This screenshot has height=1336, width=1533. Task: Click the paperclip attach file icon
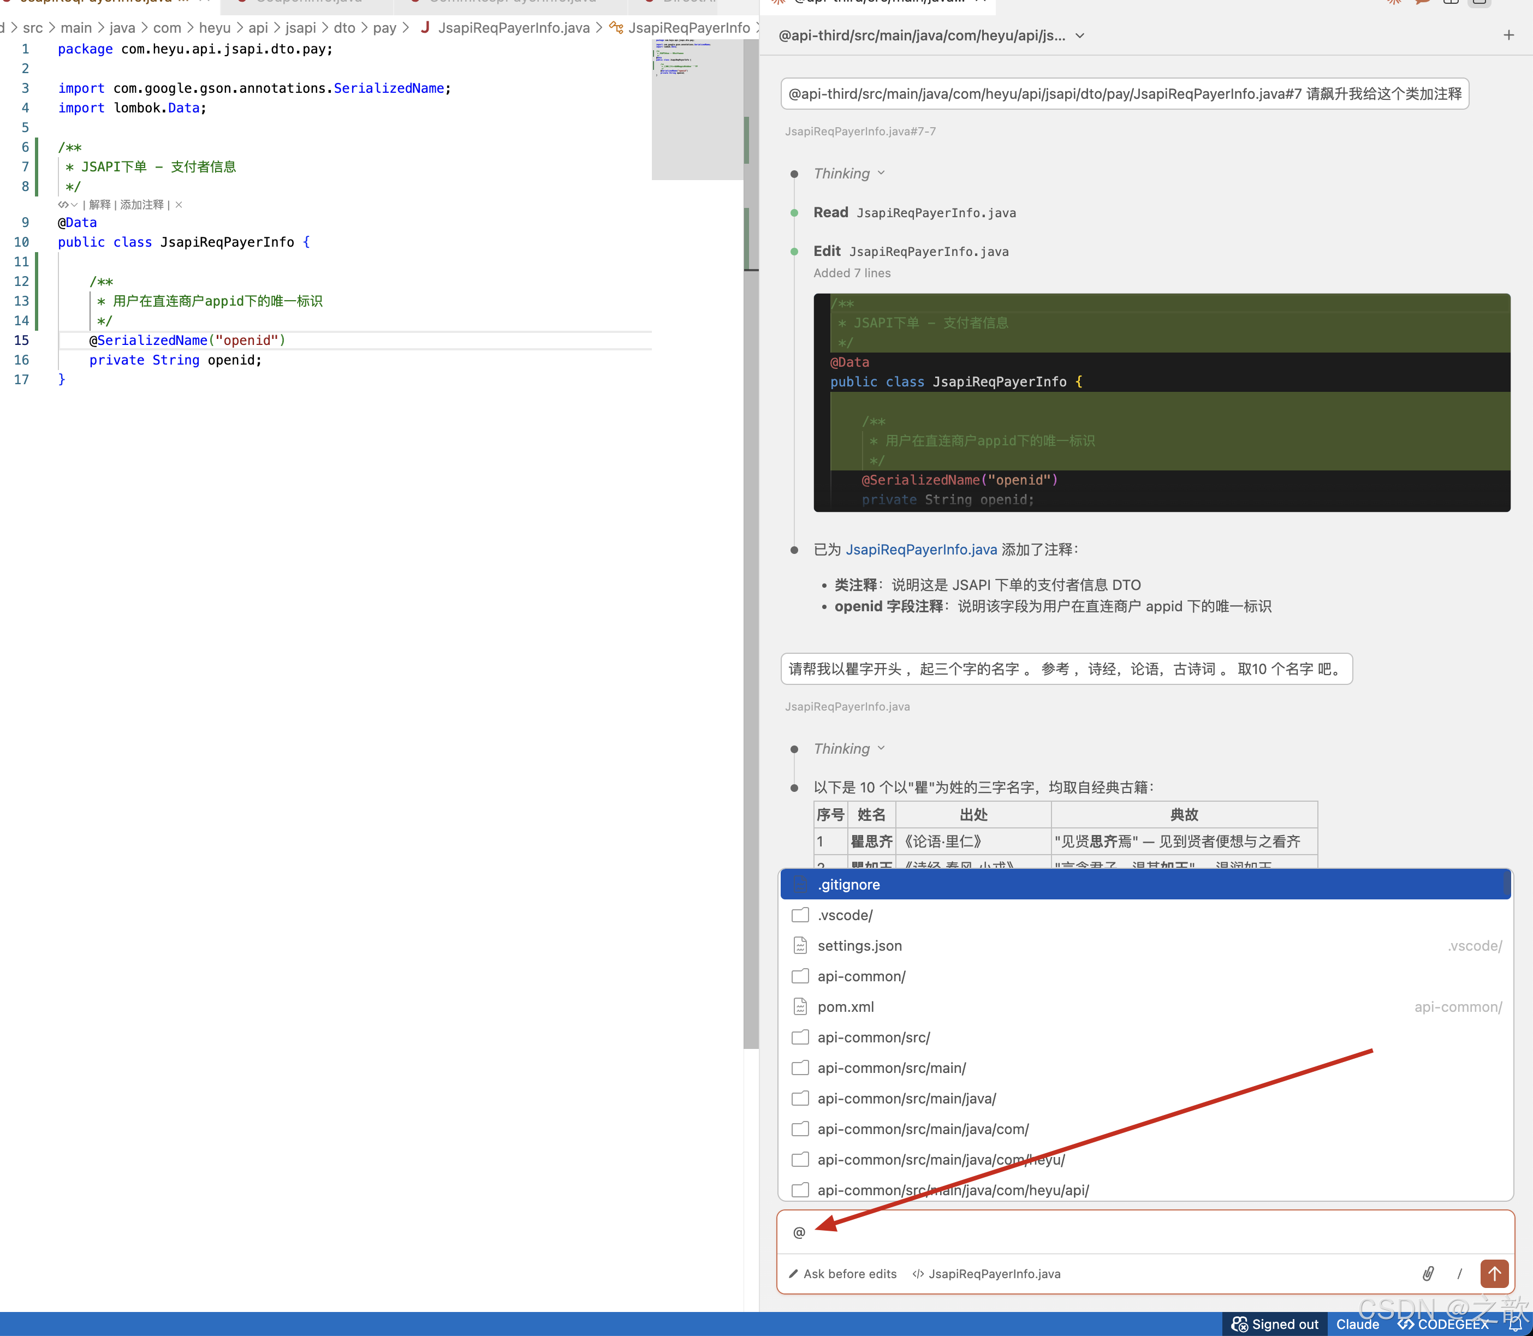pos(1427,1273)
